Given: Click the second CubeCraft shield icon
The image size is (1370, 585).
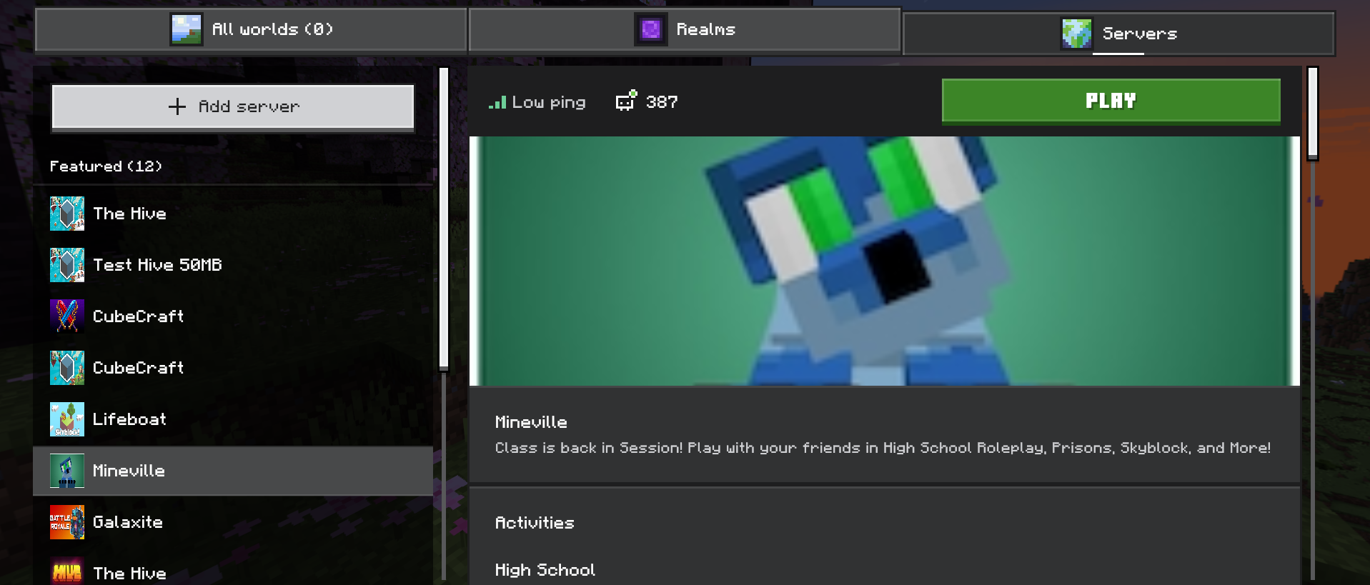Looking at the screenshot, I should click(x=67, y=368).
